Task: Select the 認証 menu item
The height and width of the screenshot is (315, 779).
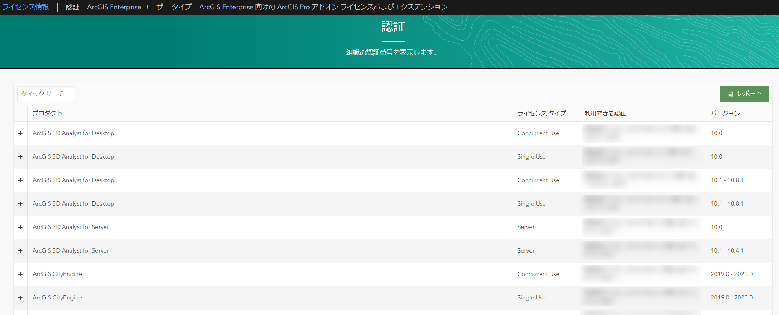Action: [x=73, y=7]
